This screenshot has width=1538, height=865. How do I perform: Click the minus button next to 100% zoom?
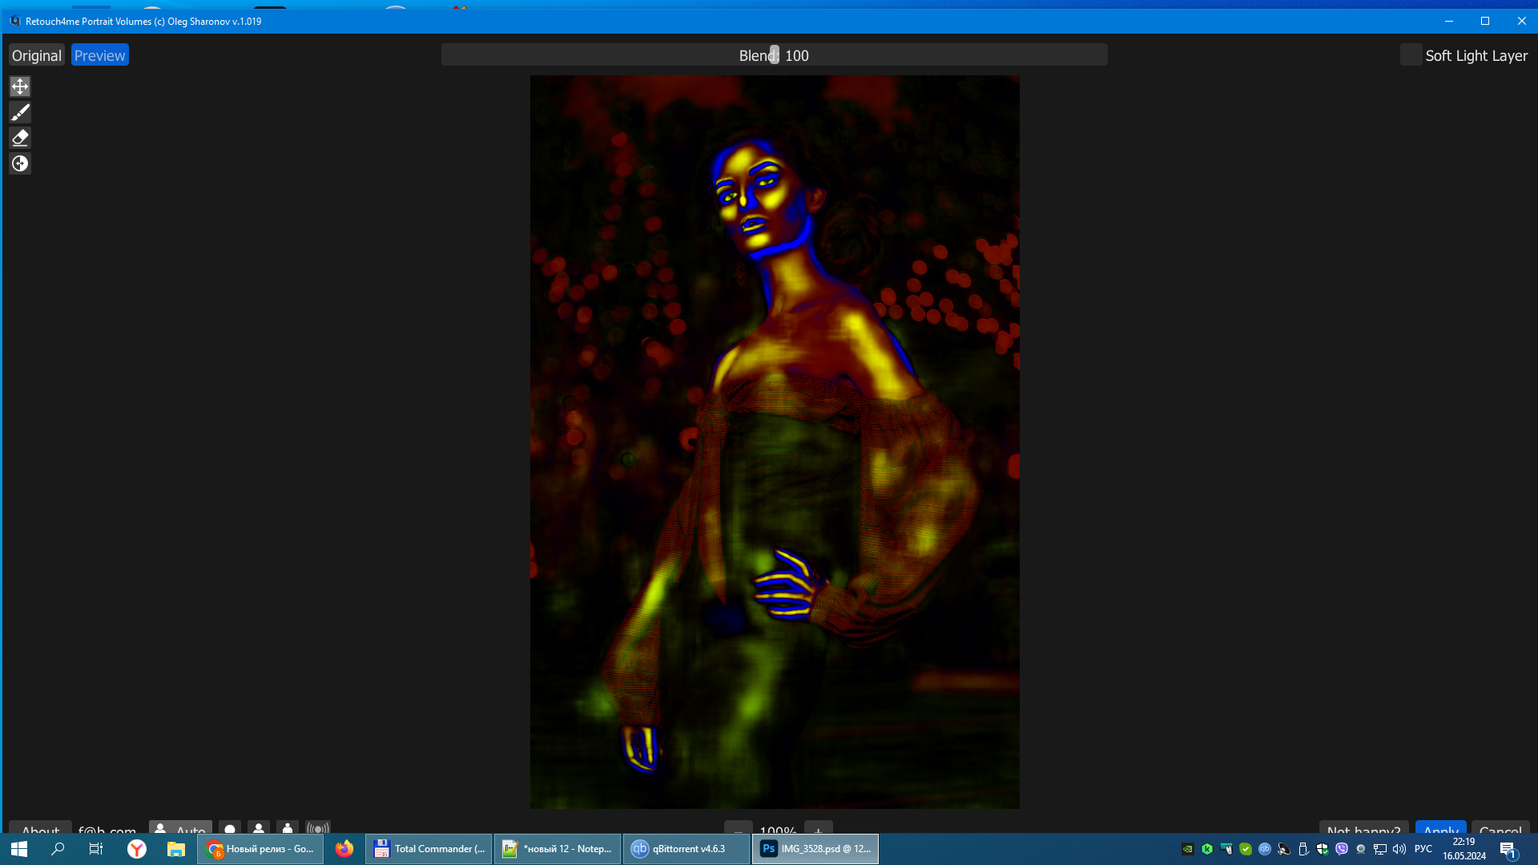pos(738,828)
